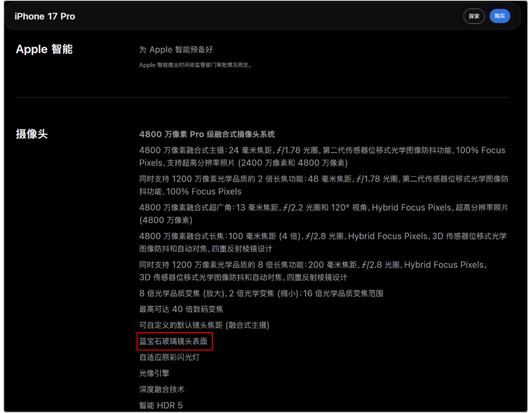This screenshot has height=413, width=531.
Task: Click the 光像引擎 line
Action: (x=154, y=373)
